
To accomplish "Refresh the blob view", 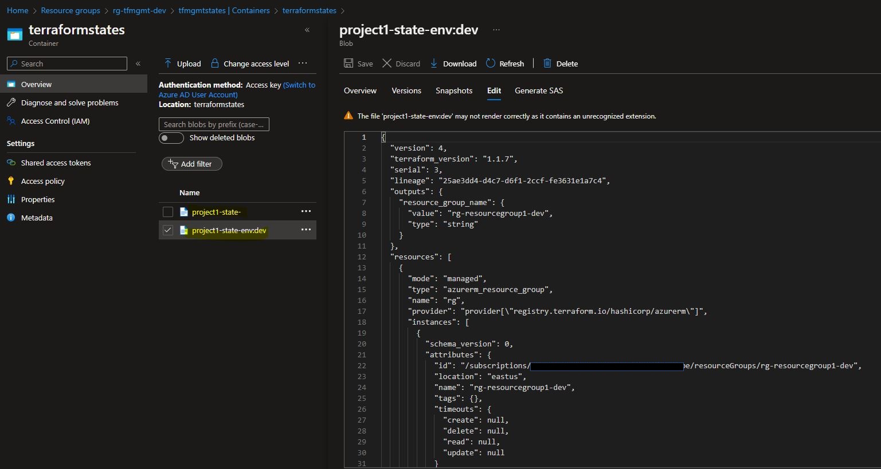I will point(505,64).
